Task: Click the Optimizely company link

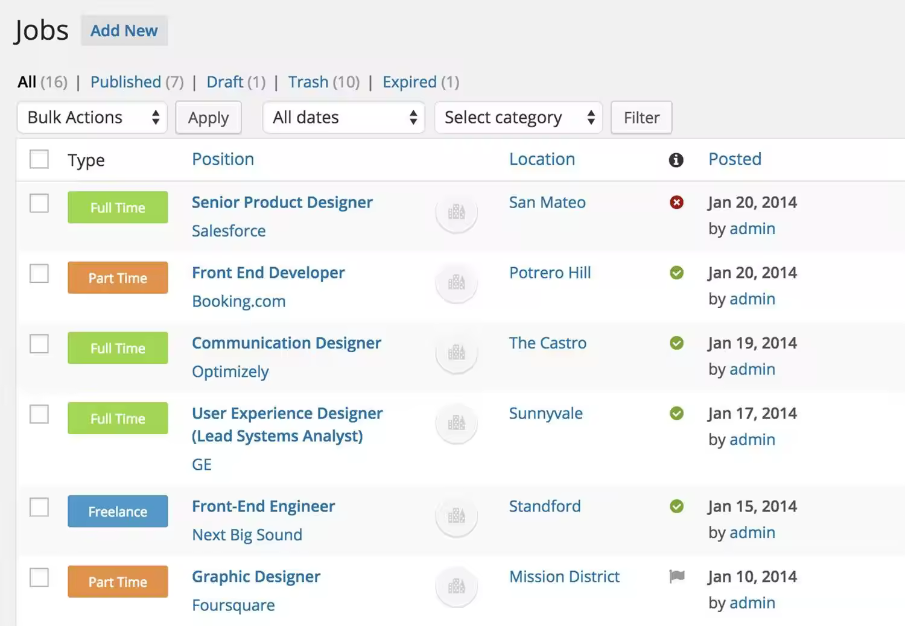Action: point(230,372)
